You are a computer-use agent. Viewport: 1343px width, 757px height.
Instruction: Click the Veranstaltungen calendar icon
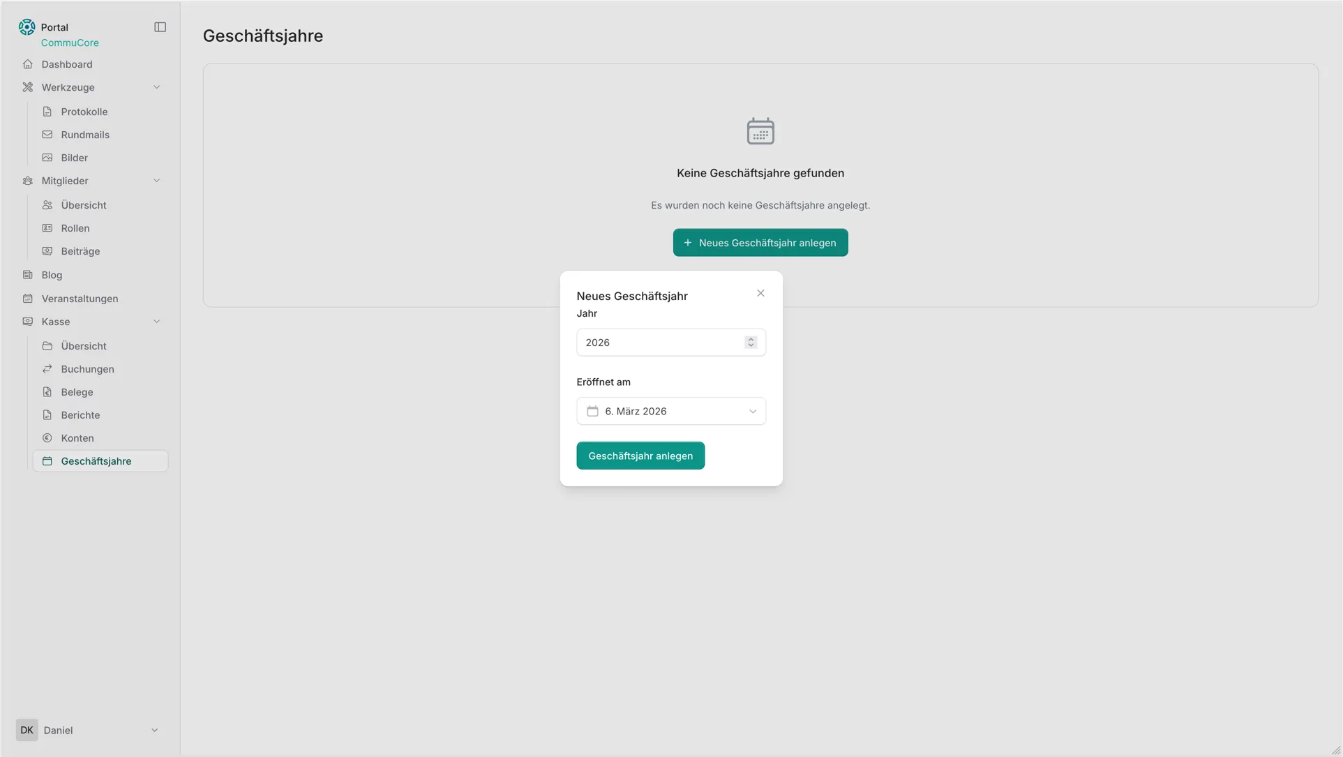point(28,299)
